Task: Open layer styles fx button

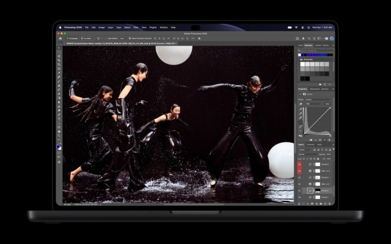Action: pos(308,204)
